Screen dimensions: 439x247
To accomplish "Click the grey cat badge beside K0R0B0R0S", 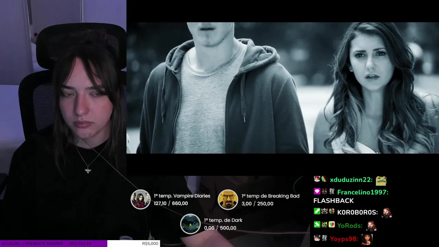I will pyautogui.click(x=324, y=211).
